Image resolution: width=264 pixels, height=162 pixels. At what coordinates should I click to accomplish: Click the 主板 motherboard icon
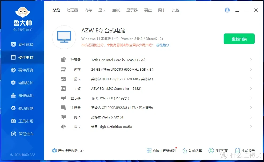point(63,88)
